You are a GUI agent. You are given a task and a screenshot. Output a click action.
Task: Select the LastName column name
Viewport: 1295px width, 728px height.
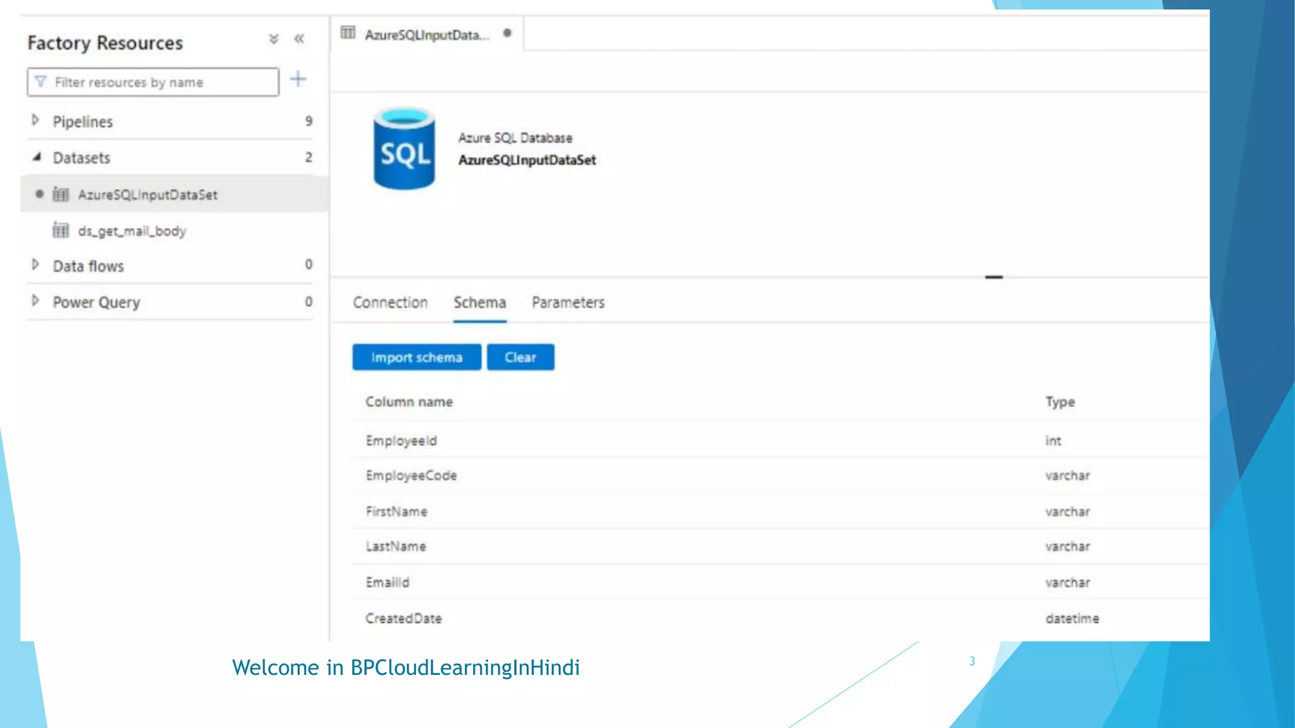point(396,546)
